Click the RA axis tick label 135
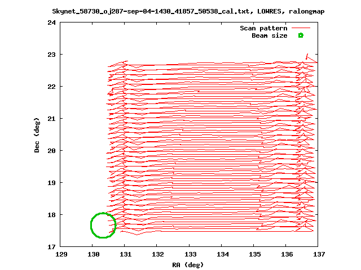The height and width of the screenshot is (270, 361). click(254, 254)
